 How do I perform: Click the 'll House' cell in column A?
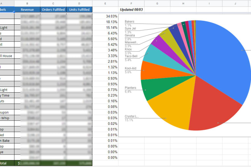coord(7,56)
